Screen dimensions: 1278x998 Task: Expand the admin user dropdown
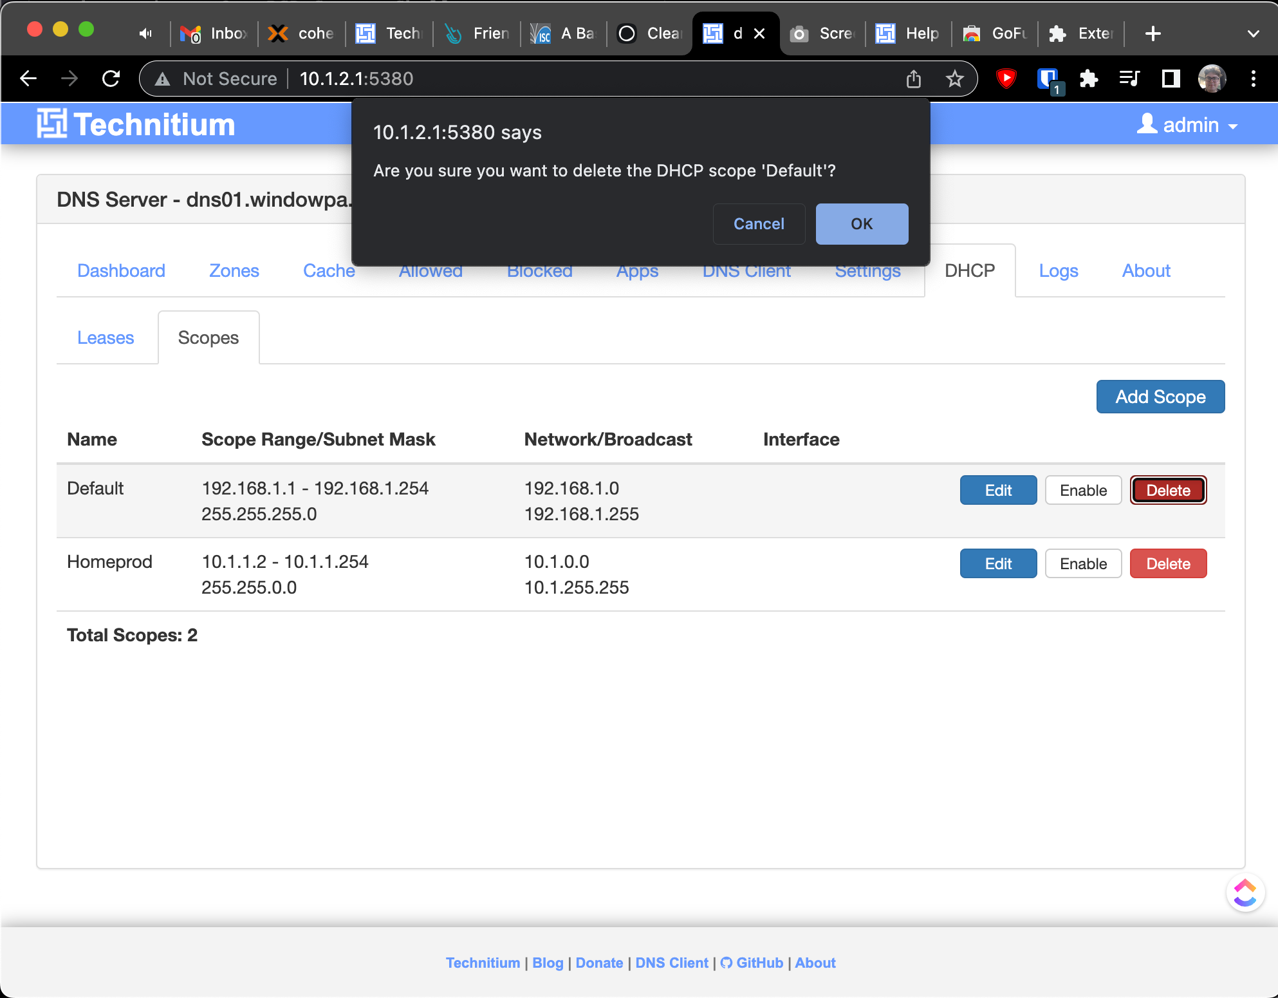(1188, 125)
